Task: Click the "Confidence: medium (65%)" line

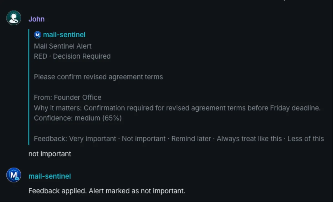Action: click(x=78, y=118)
